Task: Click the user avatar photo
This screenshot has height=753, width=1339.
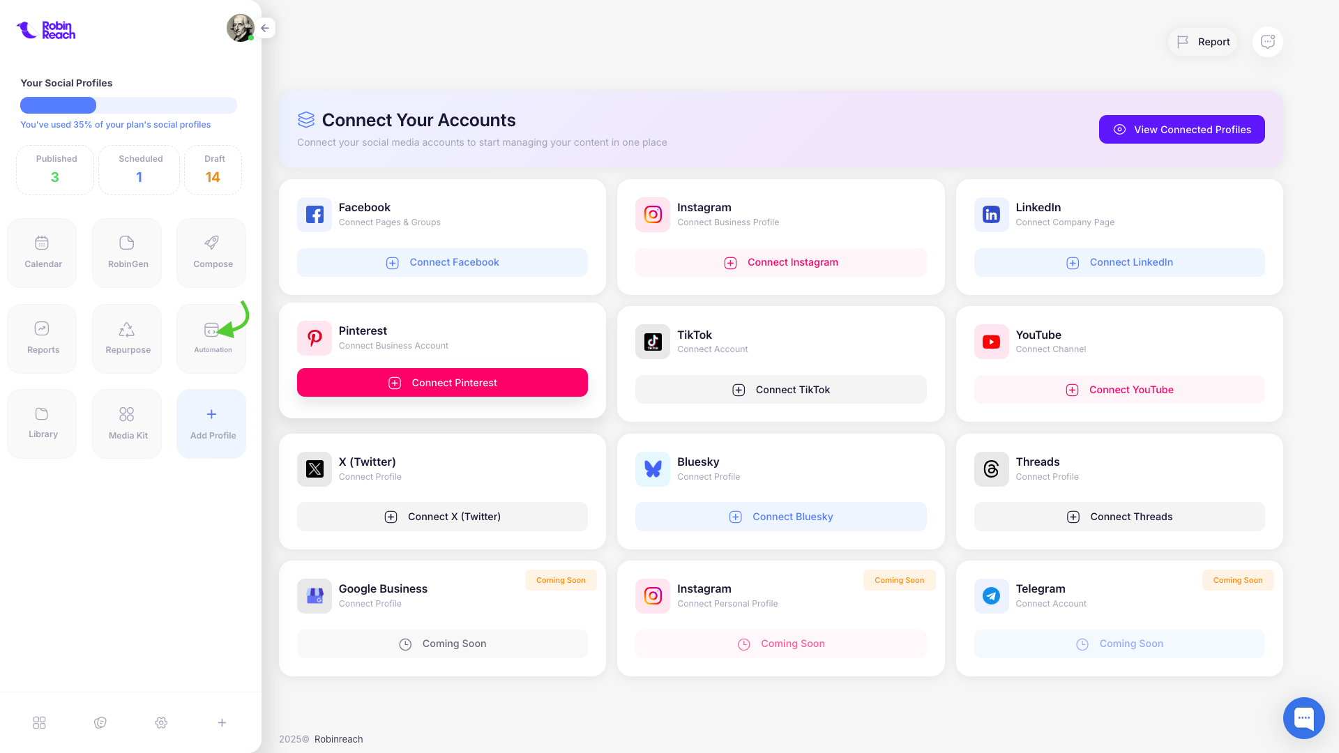Action: click(x=240, y=28)
